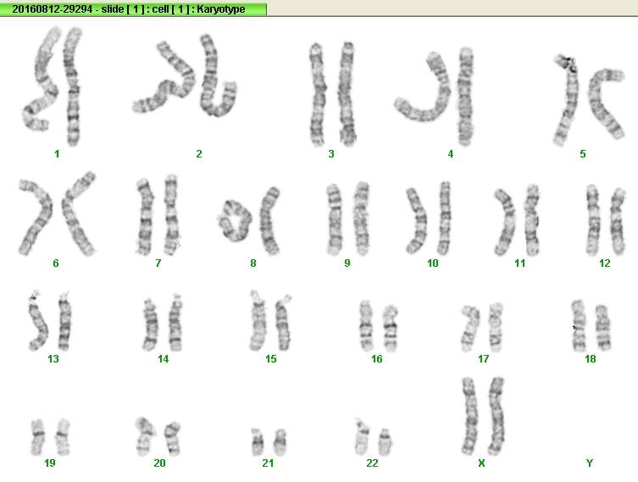
Task: Click the green label '4'
Action: [x=451, y=154]
